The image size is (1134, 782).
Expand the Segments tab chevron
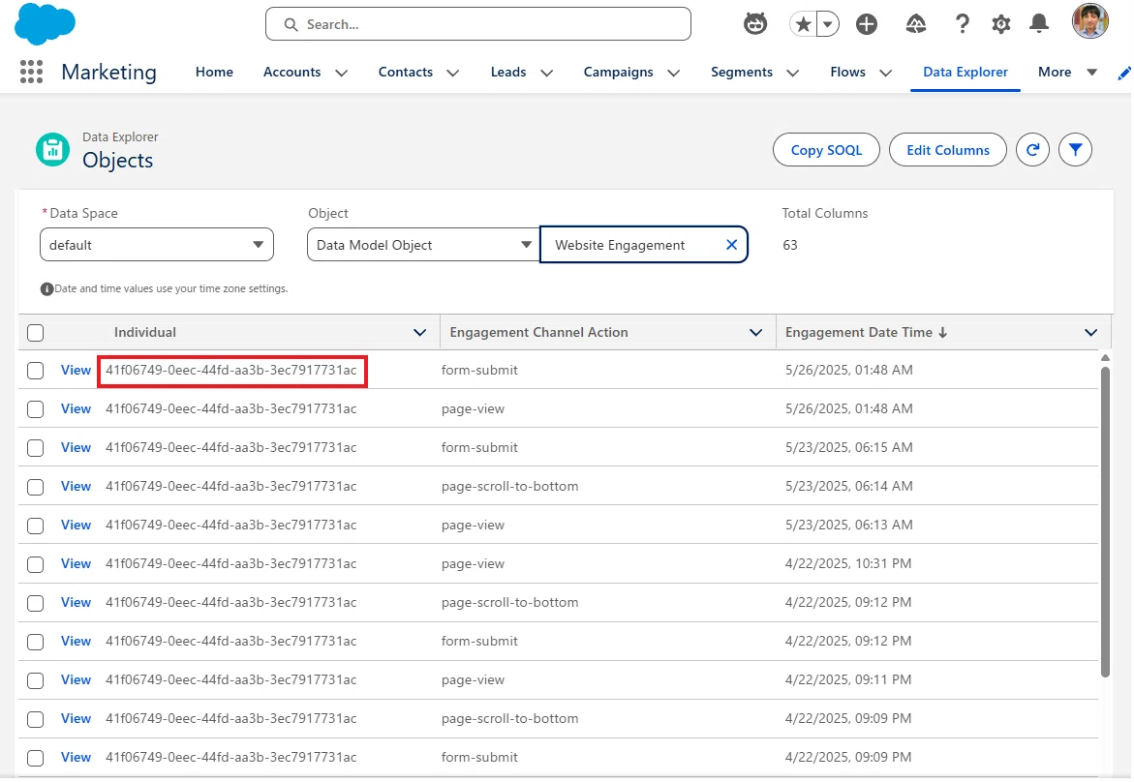(793, 73)
